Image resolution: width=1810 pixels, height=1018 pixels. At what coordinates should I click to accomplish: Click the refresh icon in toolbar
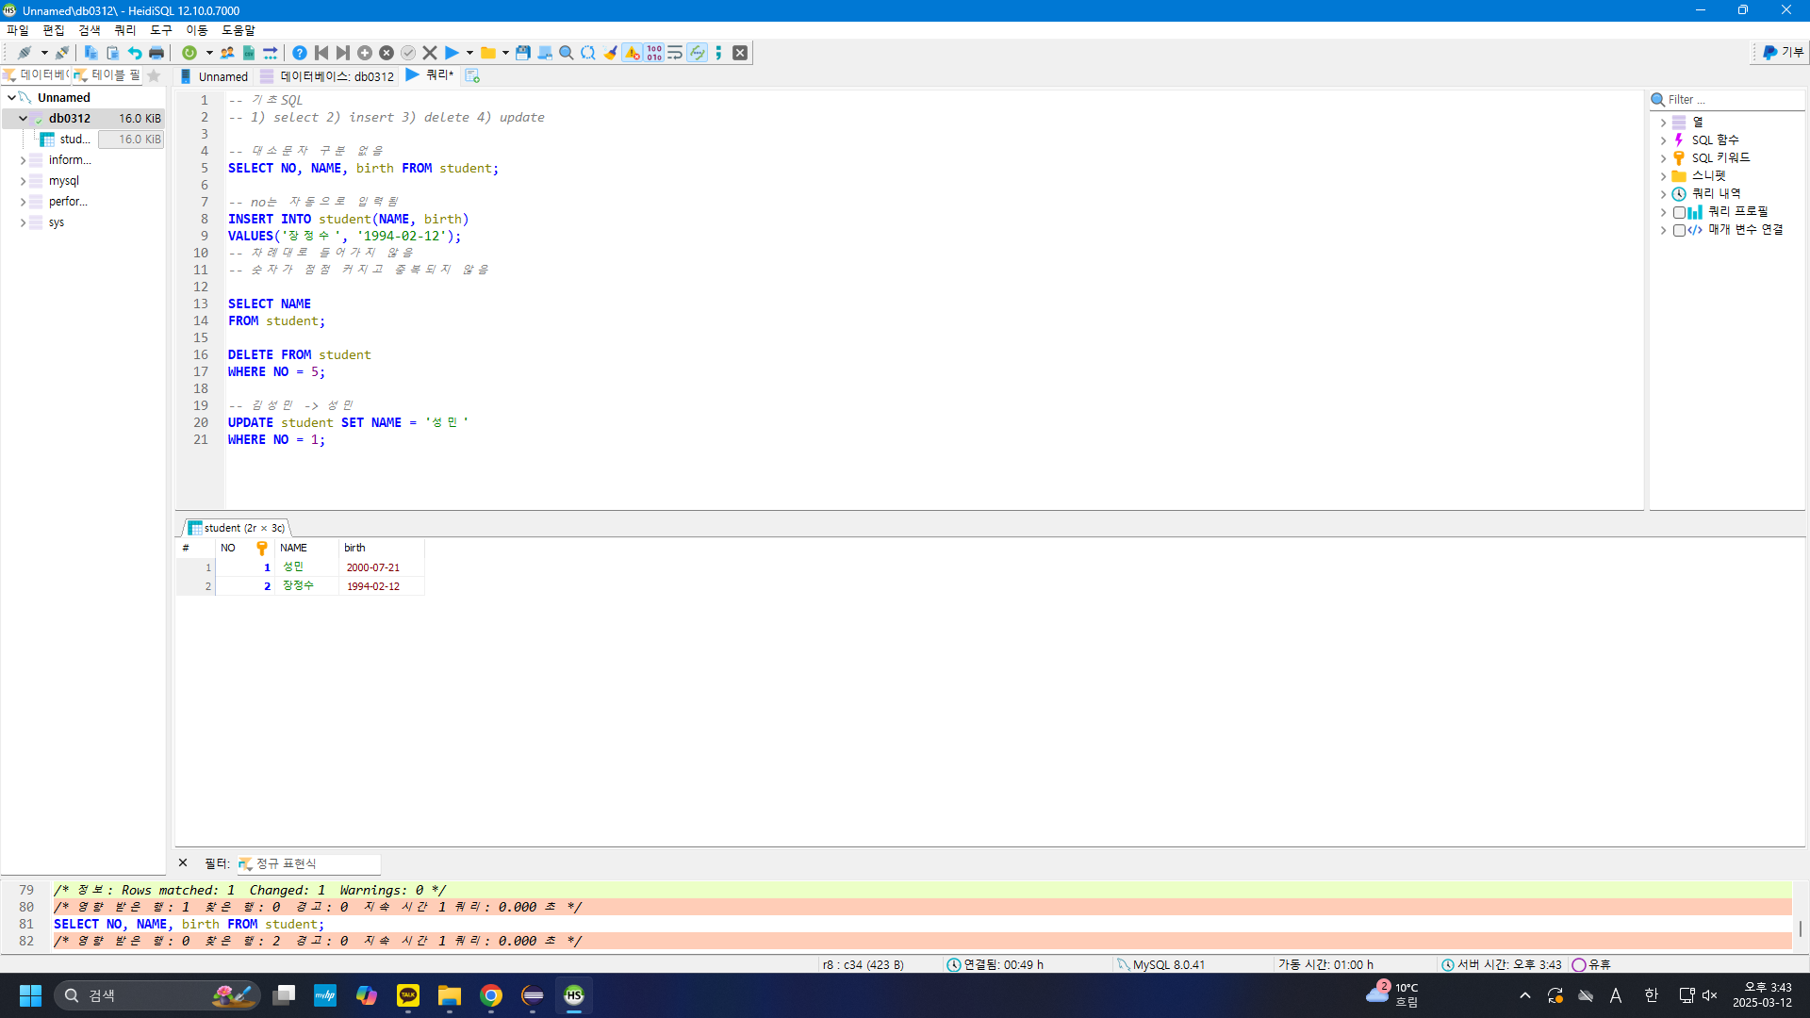[x=189, y=53]
